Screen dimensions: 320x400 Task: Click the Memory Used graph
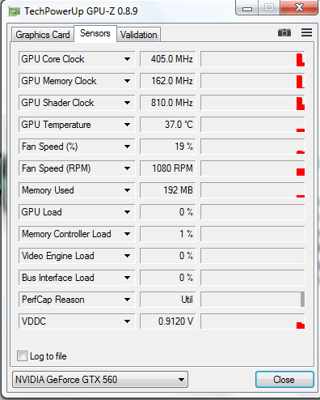(253, 190)
